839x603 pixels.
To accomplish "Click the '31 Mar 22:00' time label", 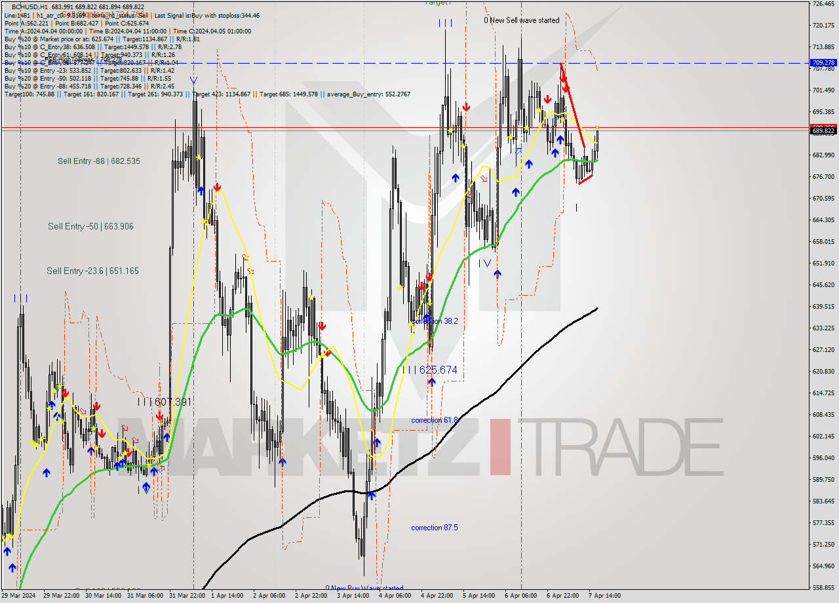I will coord(186,596).
